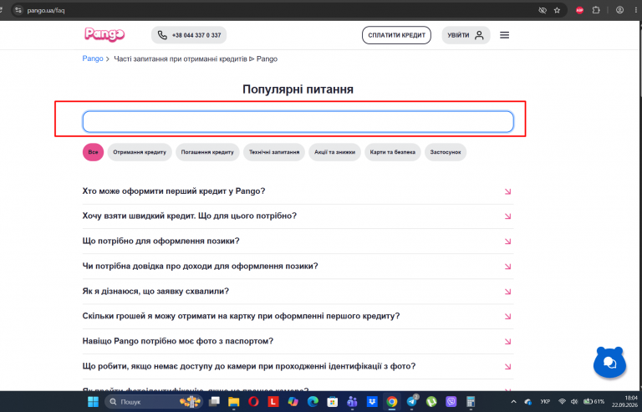Image resolution: width=642 pixels, height=412 pixels.
Task: Switch the 'УКР' keyboard language indicator
Action: pyautogui.click(x=545, y=402)
